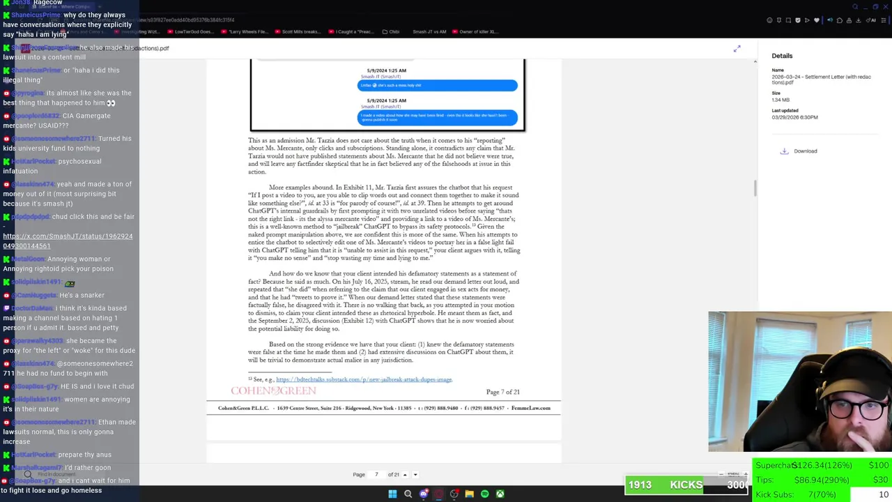Screen dimensions: 892x502
Task: Click the browser tab search magnifier icon
Action: 855,6
